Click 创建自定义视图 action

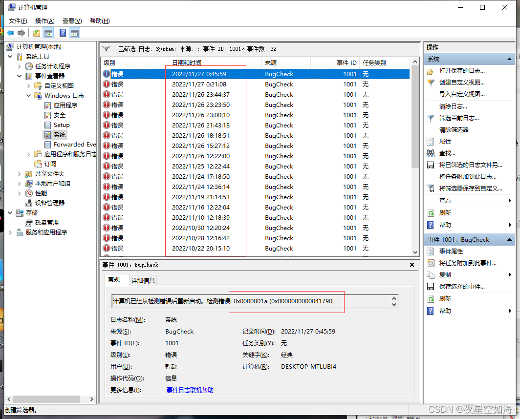[462, 82]
